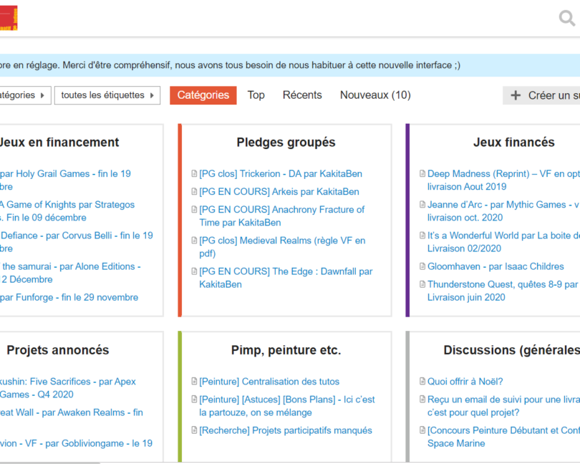Open 'It's a Wonderful World' topic
Viewport: 580px width, 464px height.
(503, 242)
